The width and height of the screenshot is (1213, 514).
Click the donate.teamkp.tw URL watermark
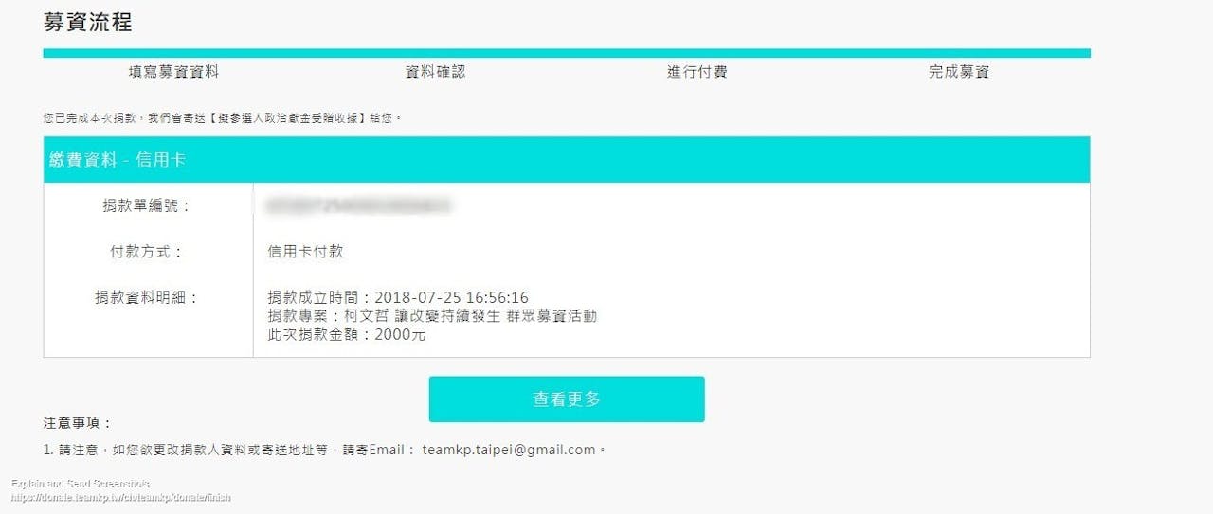pos(121,497)
